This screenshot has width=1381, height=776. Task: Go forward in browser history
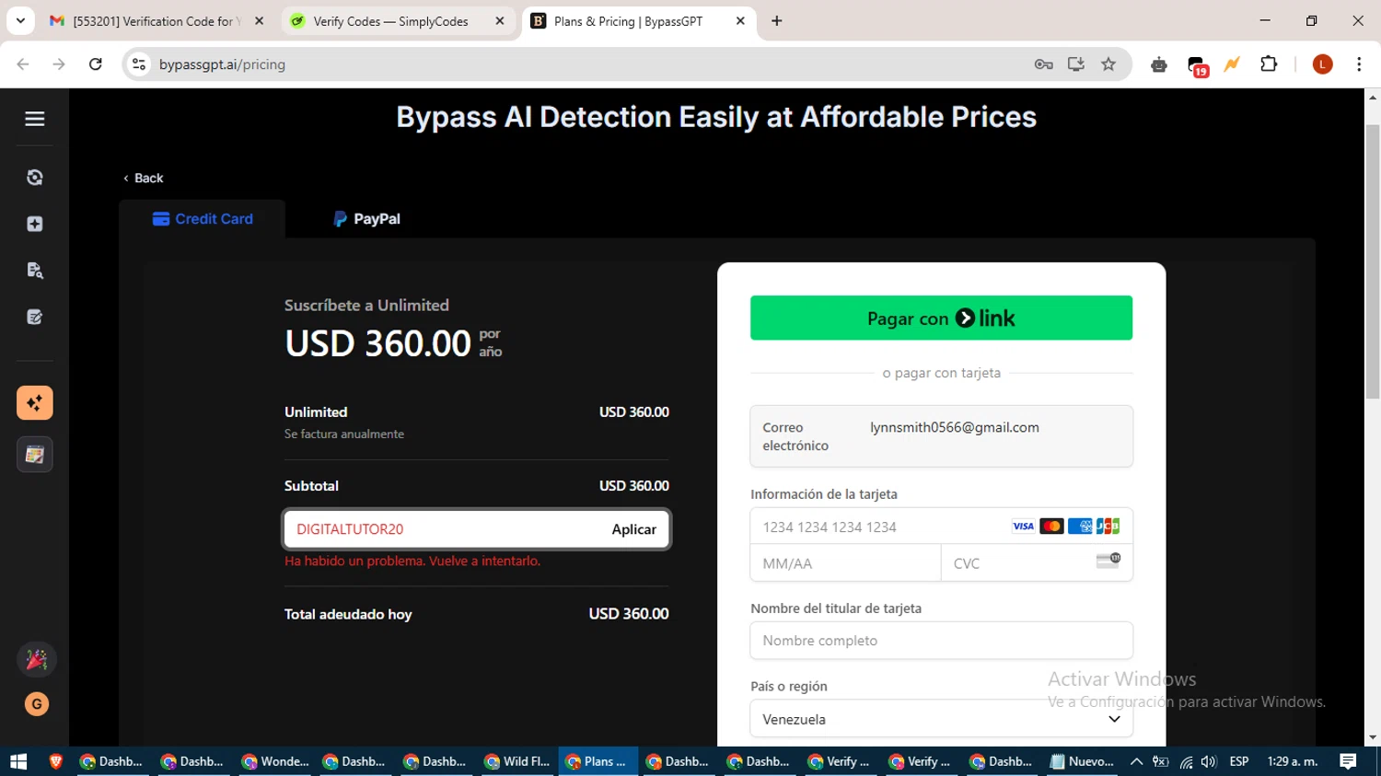(x=59, y=64)
